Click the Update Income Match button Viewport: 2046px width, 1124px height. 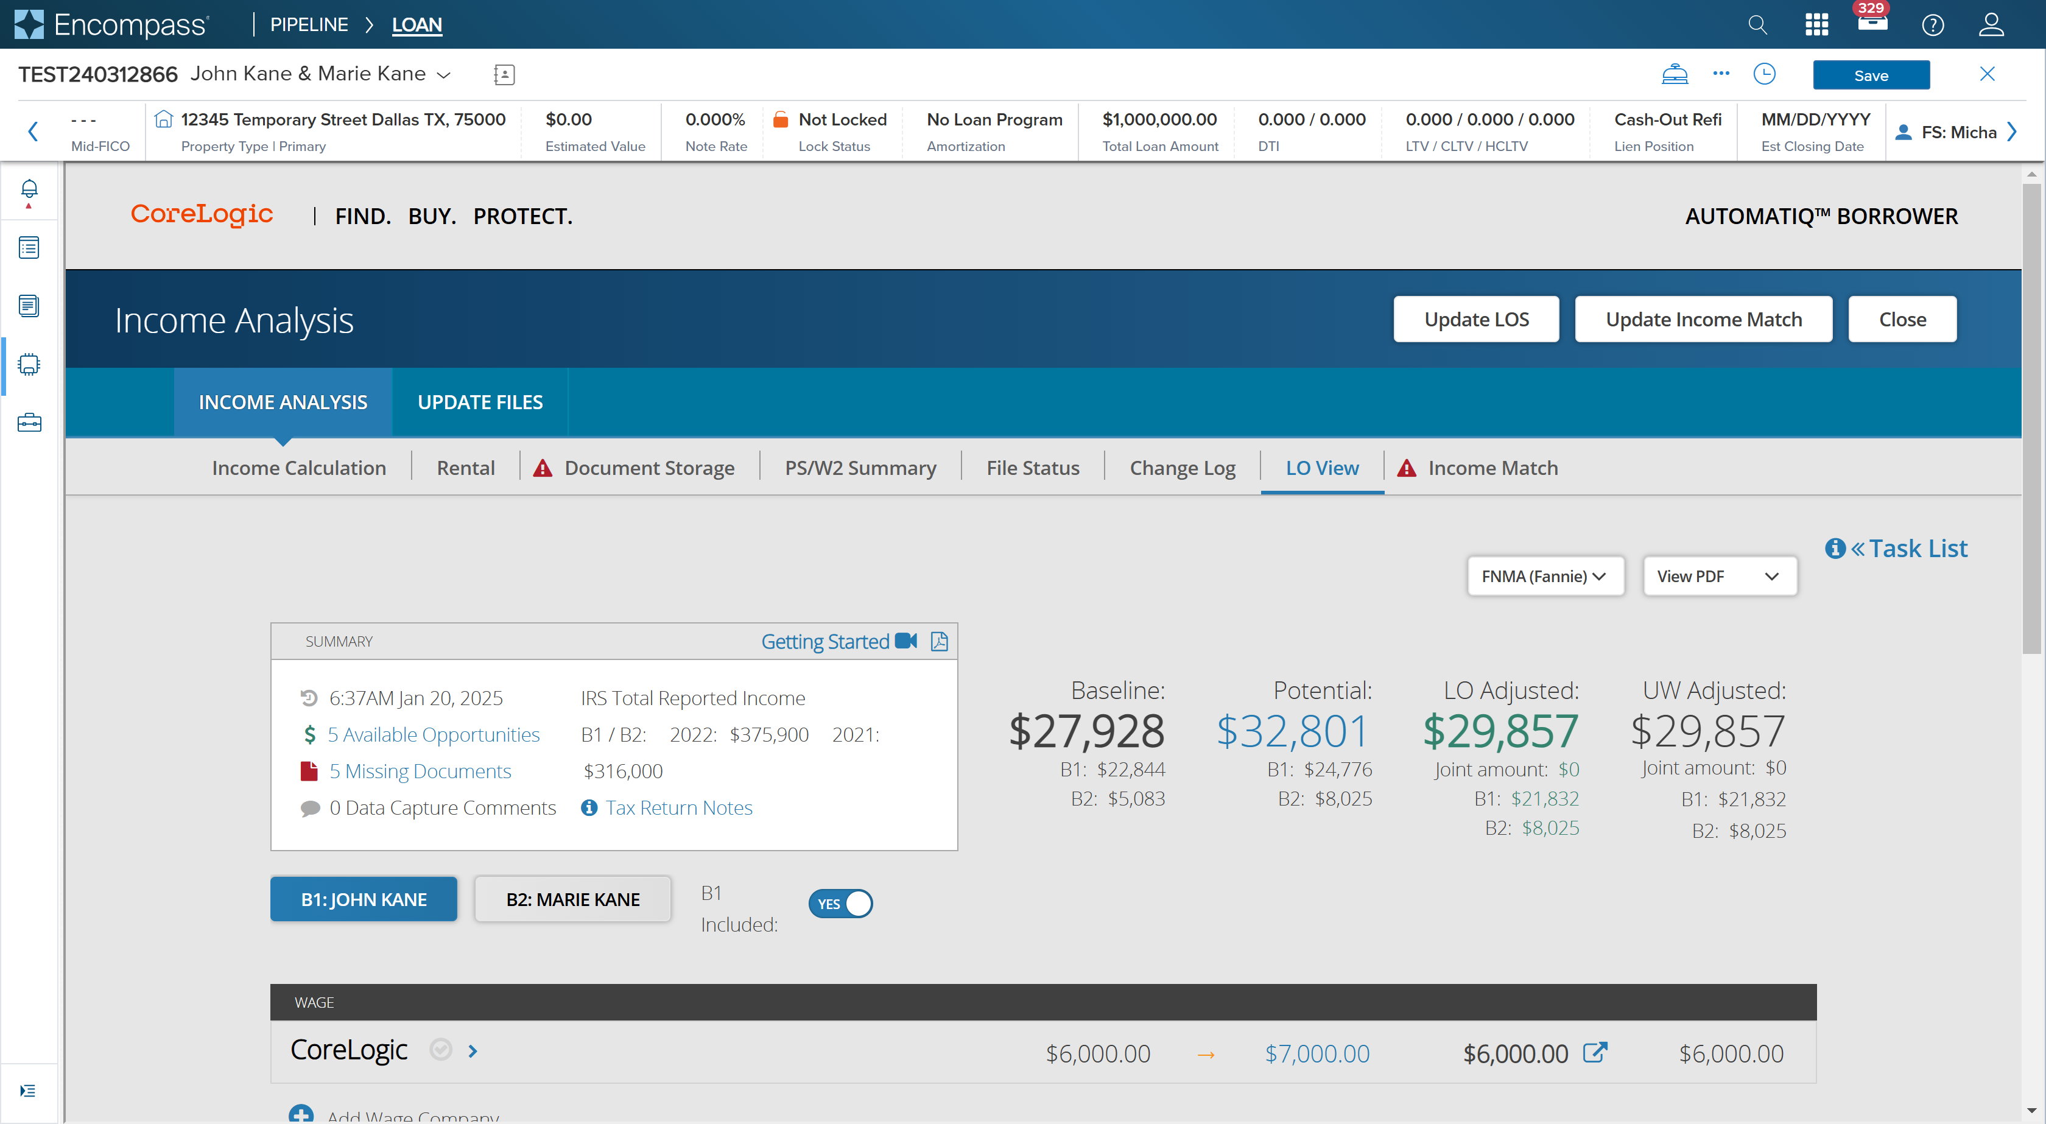click(x=1703, y=319)
